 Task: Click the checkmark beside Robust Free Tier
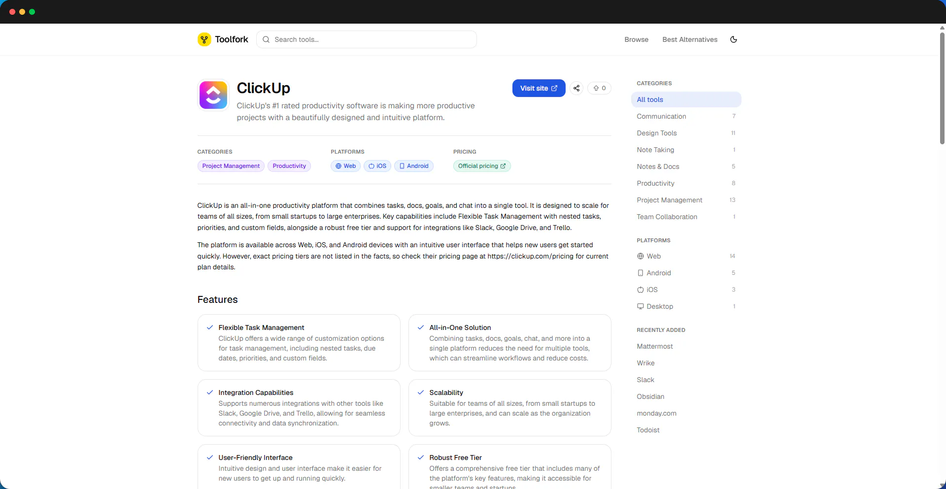pyautogui.click(x=421, y=457)
